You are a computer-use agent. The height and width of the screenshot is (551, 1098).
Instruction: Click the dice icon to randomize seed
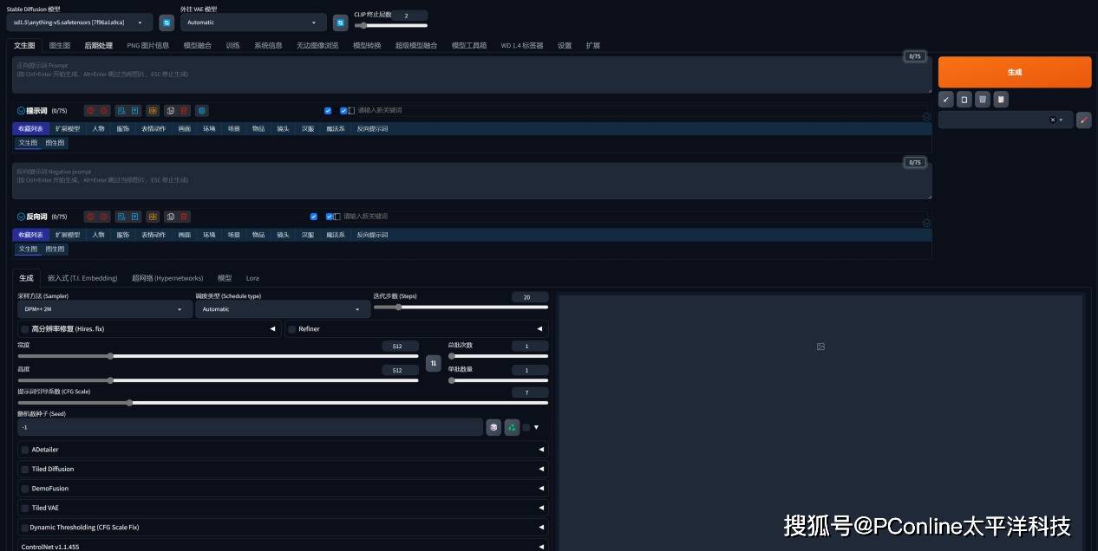493,427
